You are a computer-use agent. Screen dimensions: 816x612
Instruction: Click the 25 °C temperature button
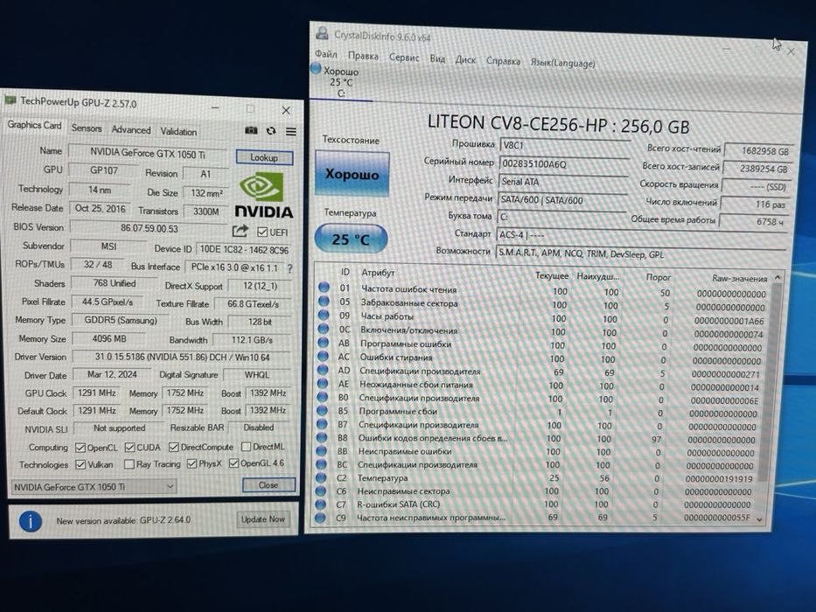(352, 239)
